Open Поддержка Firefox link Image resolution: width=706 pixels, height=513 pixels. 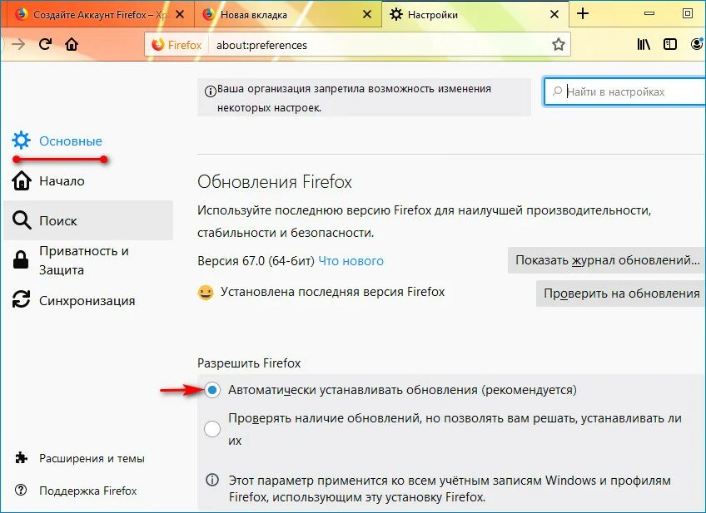point(87,491)
